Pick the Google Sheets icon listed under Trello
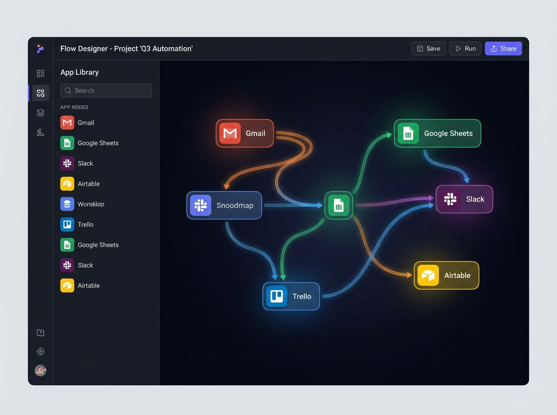The width and height of the screenshot is (557, 415). [x=67, y=245]
